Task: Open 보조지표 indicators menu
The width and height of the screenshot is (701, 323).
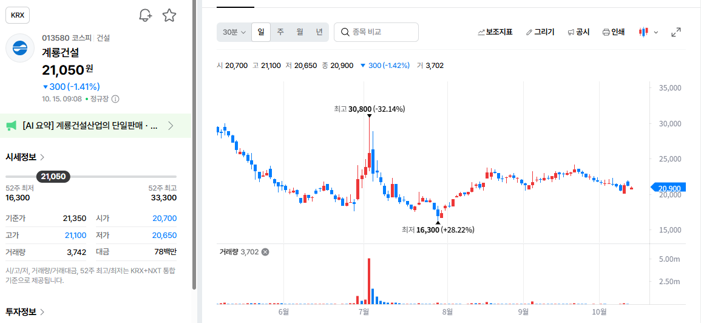Action: point(495,32)
